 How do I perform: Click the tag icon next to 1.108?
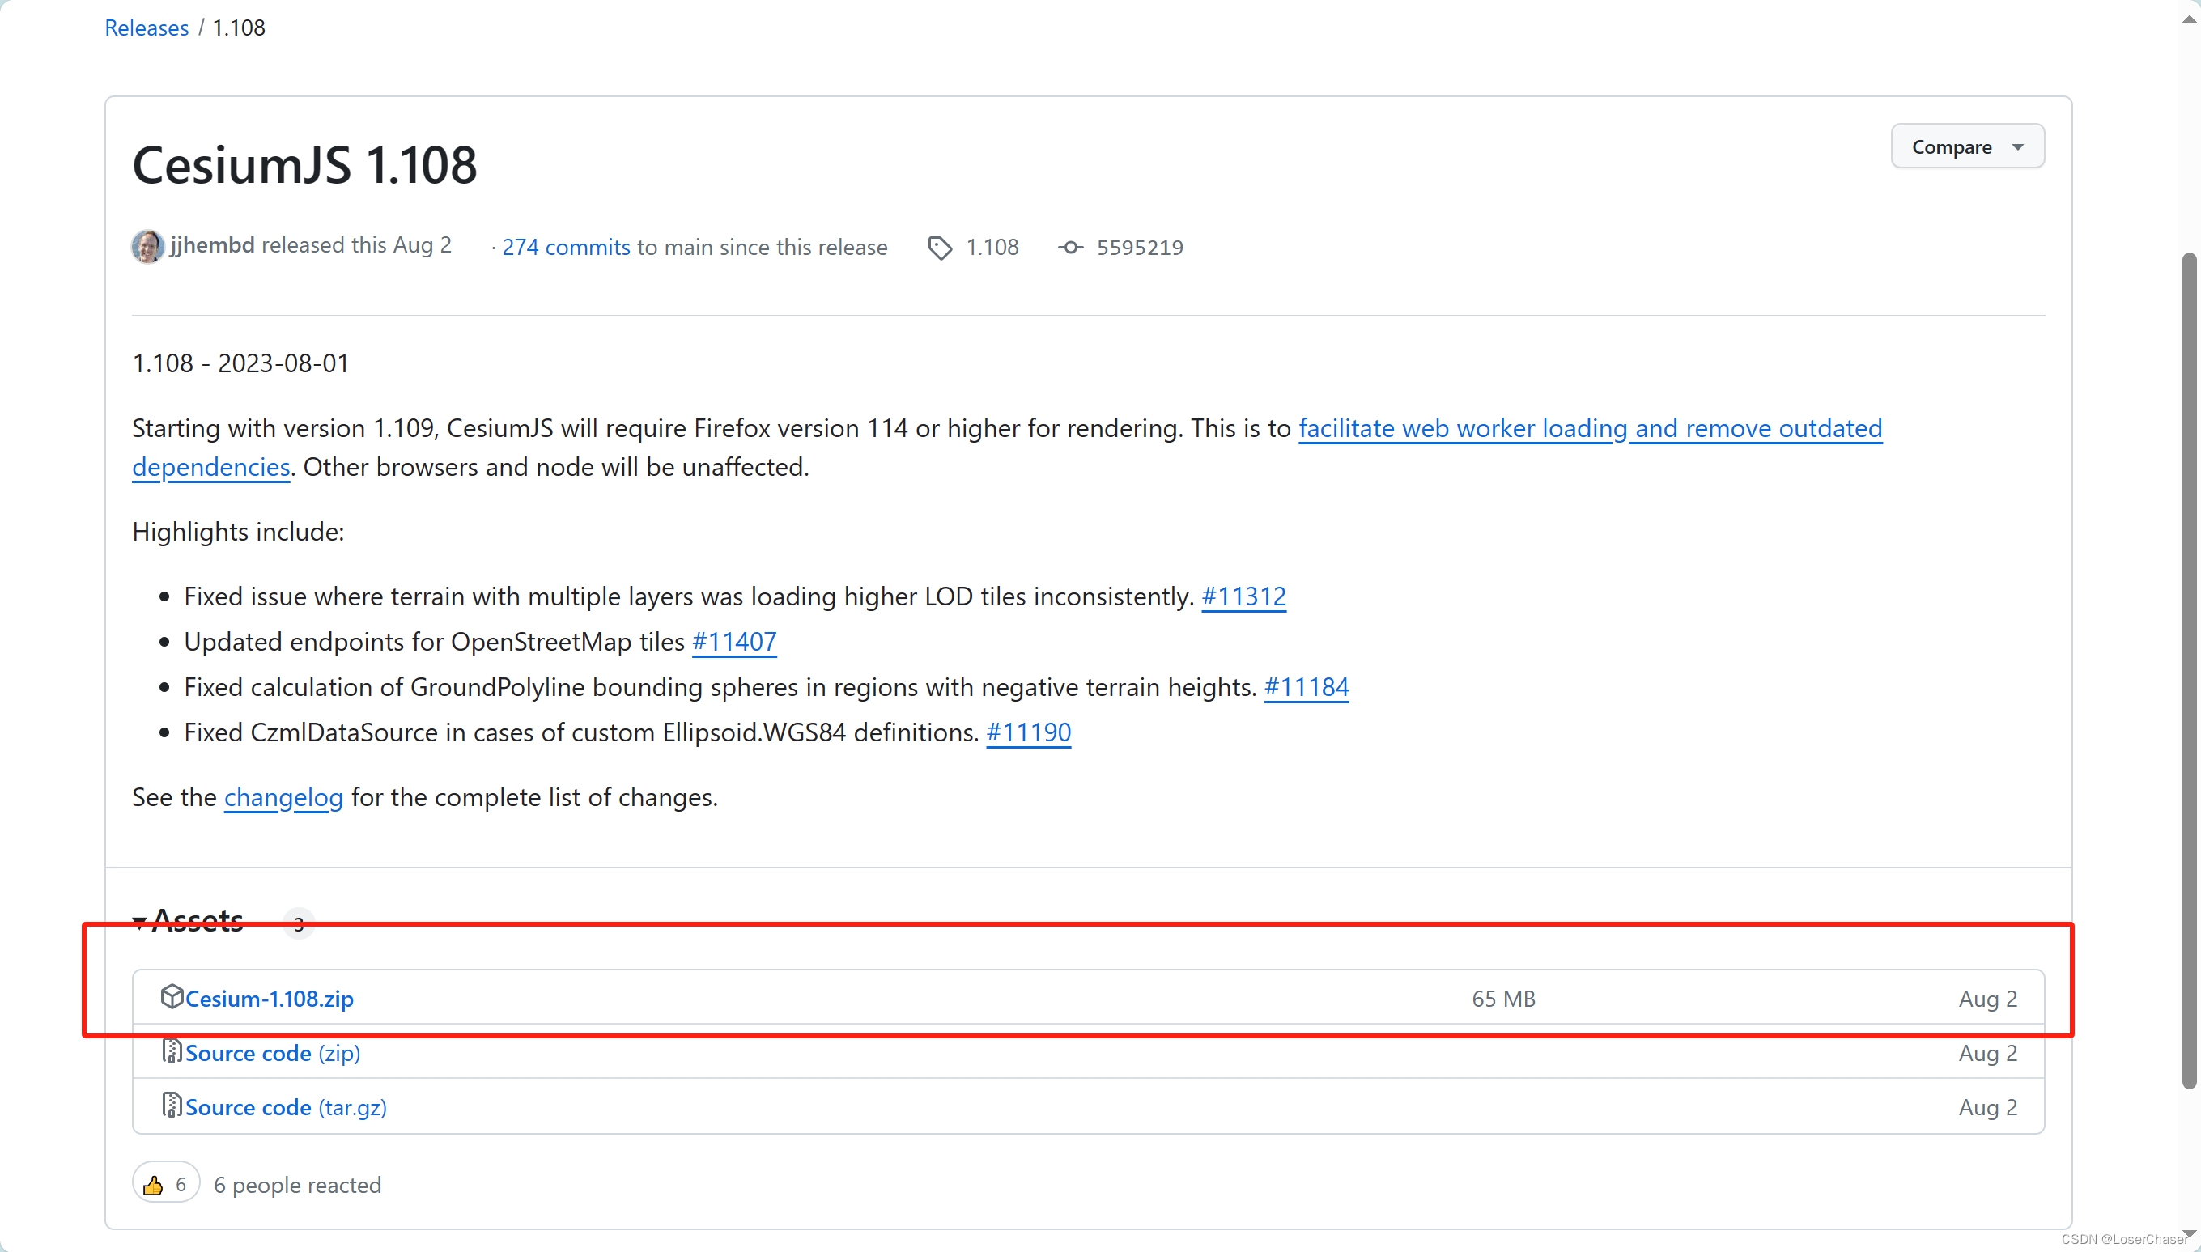[x=939, y=247]
